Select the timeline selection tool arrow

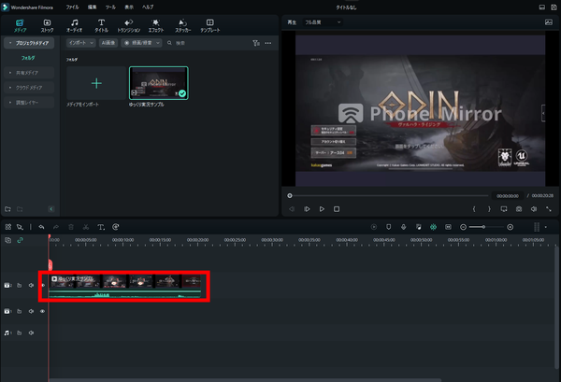click(20, 227)
